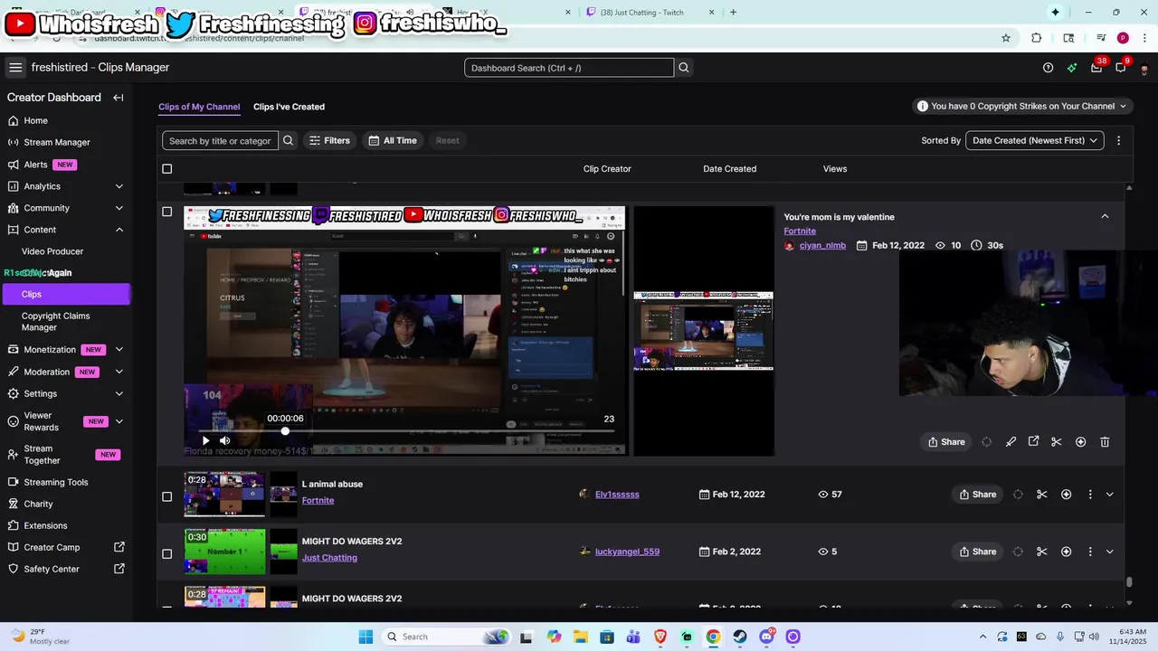This screenshot has width=1158, height=651.
Task: Select Clips of My Channel tab
Action: pos(199,107)
